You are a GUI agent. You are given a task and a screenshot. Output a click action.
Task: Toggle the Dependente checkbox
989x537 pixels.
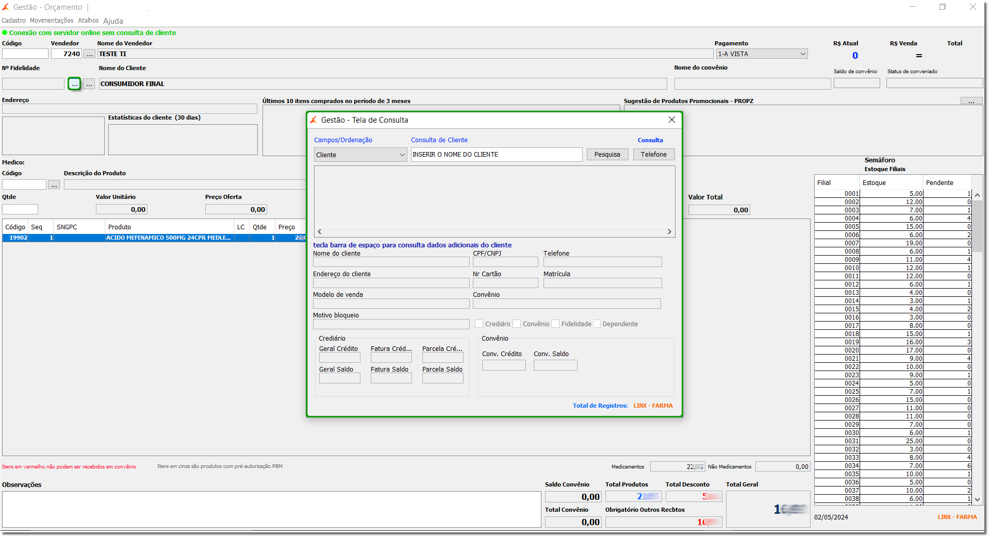[x=597, y=324]
